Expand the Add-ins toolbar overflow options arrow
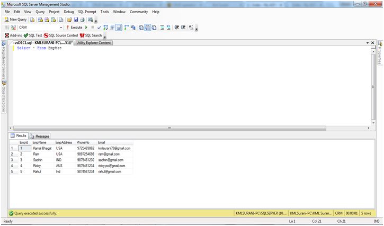 [104, 36]
